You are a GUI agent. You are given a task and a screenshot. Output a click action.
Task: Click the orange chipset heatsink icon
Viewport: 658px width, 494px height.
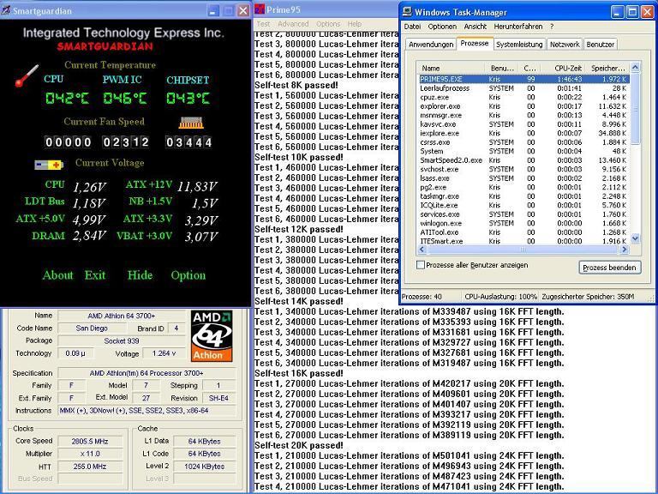[191, 123]
